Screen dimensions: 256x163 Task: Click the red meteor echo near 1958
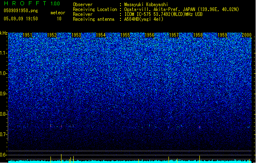tap(199, 127)
